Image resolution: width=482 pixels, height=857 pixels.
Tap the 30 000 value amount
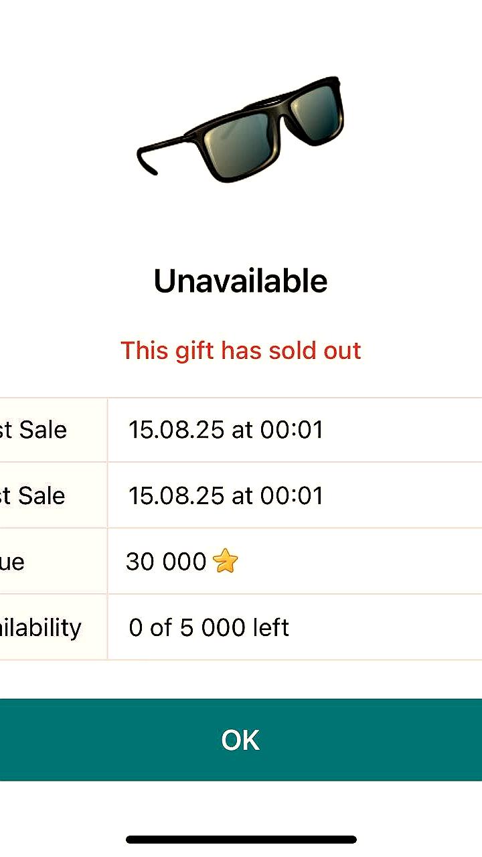tap(166, 562)
